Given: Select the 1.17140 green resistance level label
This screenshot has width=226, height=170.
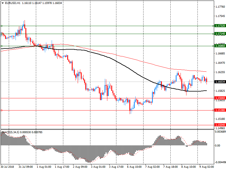Looking at the screenshot, I should [220, 34].
